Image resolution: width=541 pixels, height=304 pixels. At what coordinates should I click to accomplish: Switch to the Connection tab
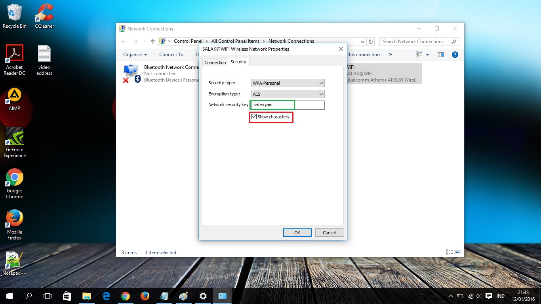coord(215,63)
